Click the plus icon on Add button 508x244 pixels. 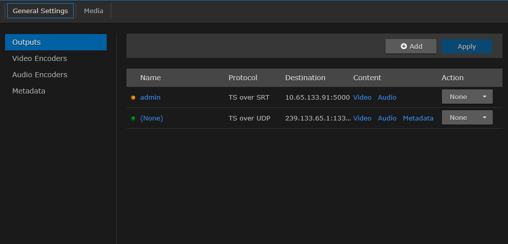tap(404, 46)
